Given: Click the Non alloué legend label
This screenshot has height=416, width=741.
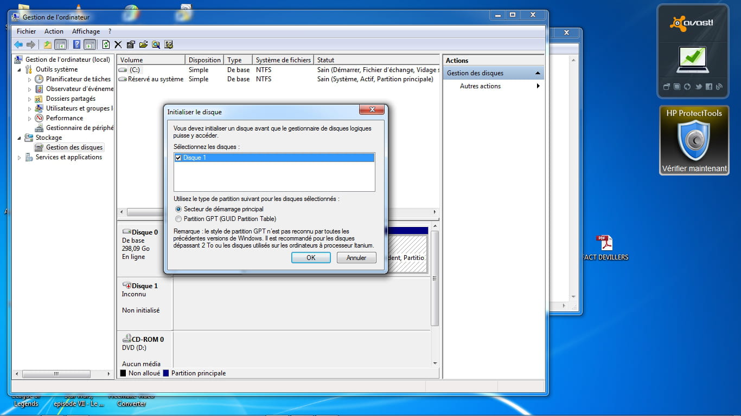Looking at the screenshot, I should coord(144,373).
